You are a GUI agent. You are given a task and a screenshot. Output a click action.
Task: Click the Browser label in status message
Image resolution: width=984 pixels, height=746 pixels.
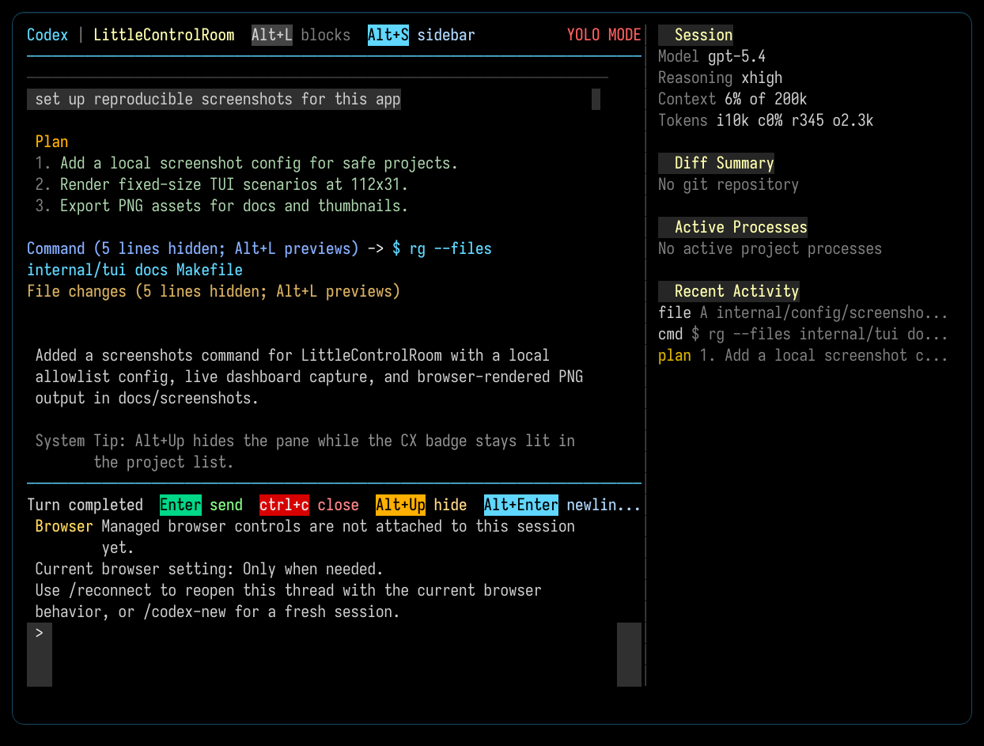(64, 526)
